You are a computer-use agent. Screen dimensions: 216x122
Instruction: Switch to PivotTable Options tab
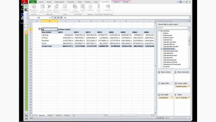click(116, 2)
